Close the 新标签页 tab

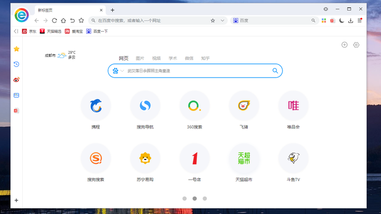[101, 10]
